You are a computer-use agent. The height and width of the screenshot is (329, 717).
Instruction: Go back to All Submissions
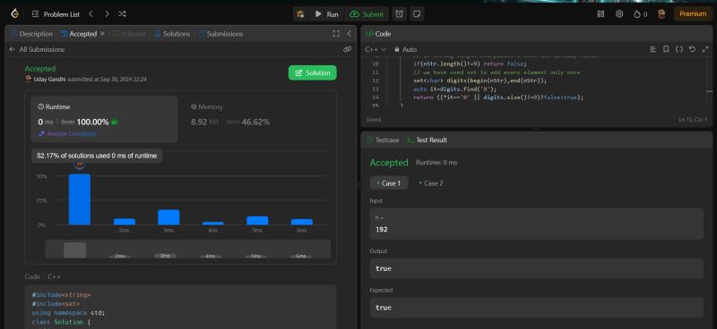37,49
